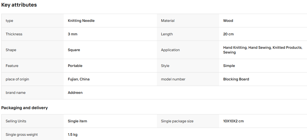Select the 3 mm thickness value
307x140 pixels.
pos(73,34)
